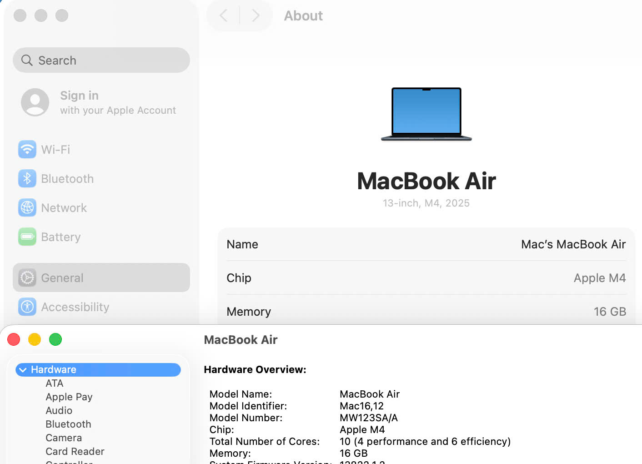Viewport: 642px width, 464px height.
Task: Select Camera in the hardware list
Action: pyautogui.click(x=64, y=438)
